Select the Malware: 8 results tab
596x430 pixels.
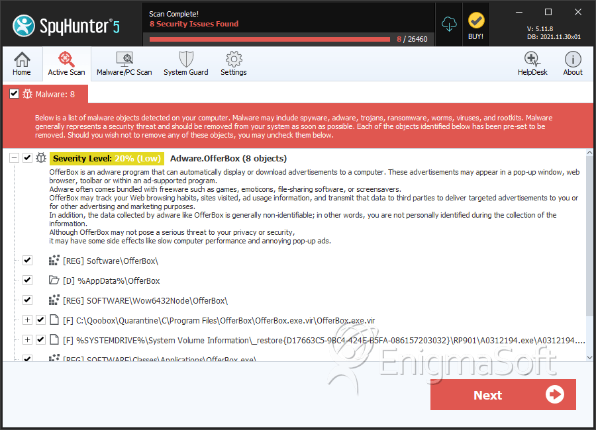pos(46,94)
